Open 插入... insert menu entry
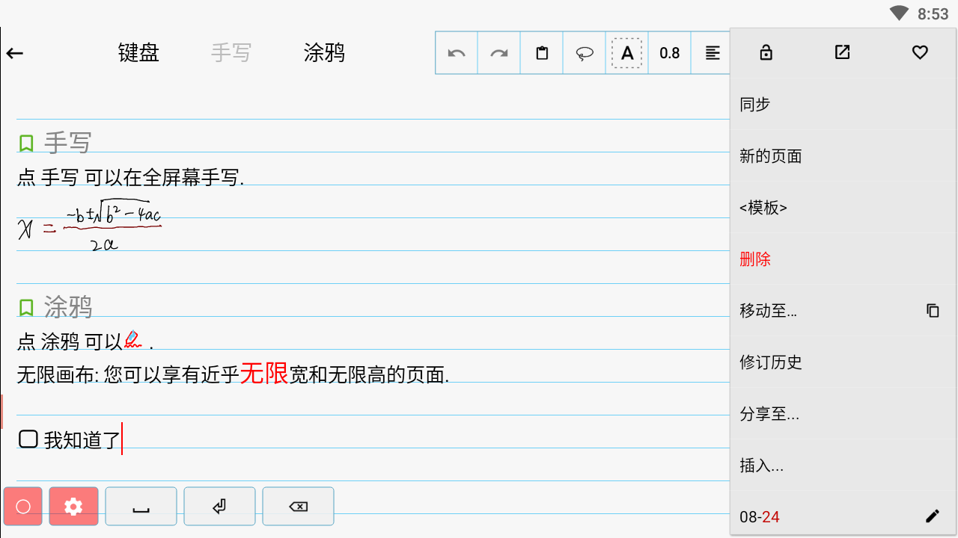Image resolution: width=958 pixels, height=538 pixels. [x=843, y=466]
